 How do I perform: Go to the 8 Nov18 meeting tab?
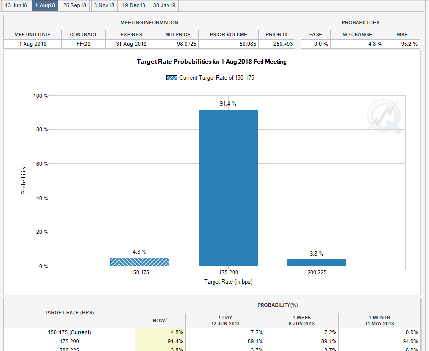point(104,5)
